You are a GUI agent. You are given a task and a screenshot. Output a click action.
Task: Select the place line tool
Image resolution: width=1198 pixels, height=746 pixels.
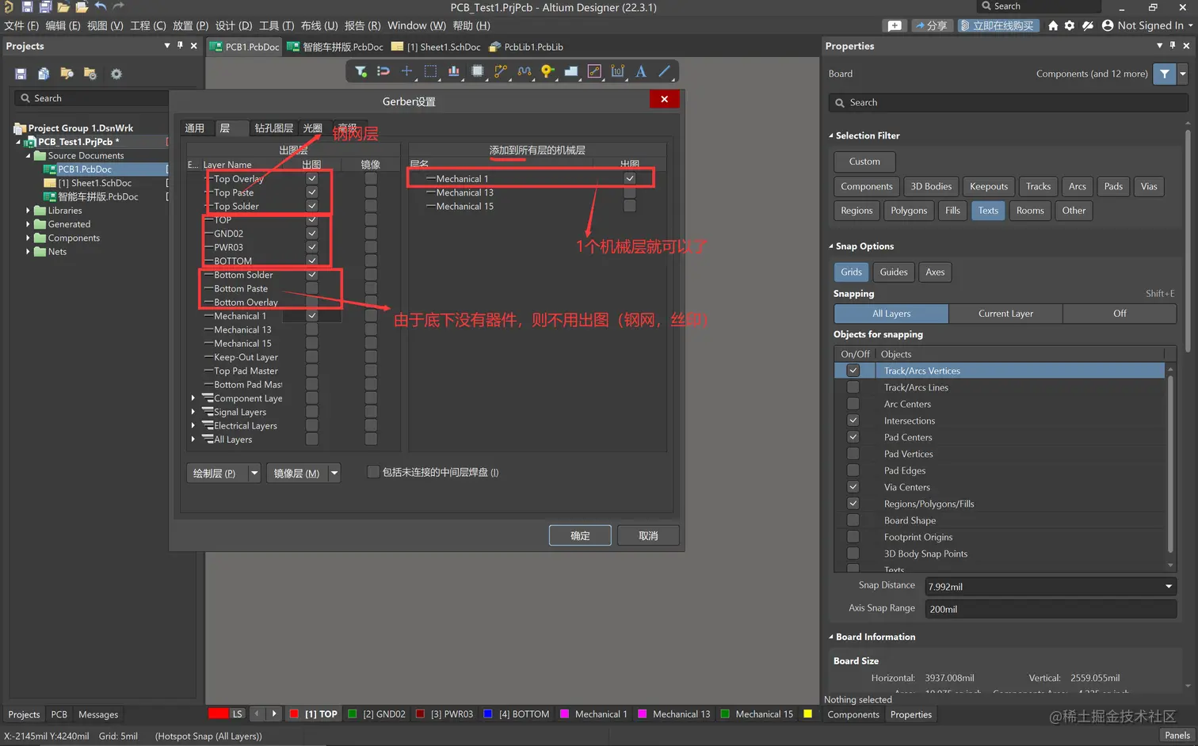pos(664,71)
